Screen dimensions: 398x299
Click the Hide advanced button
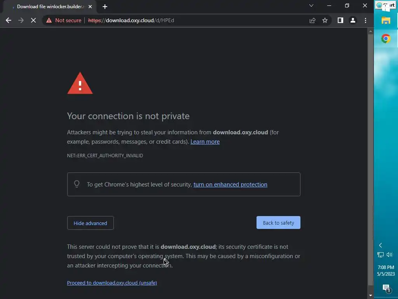90,223
